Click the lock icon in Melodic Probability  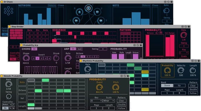tap(14, 108)
